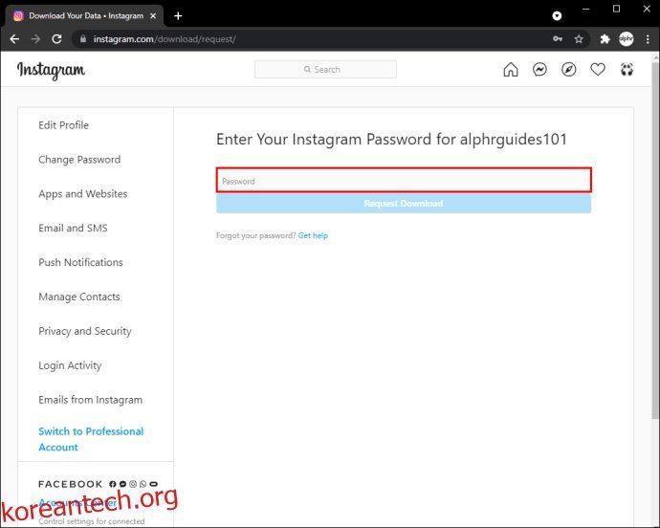Open Email and SMS settings

(x=73, y=229)
